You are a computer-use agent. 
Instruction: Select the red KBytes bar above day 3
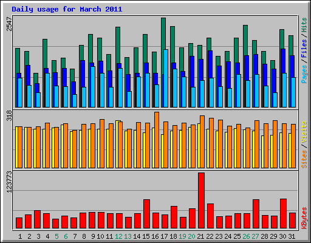[x=37, y=219]
